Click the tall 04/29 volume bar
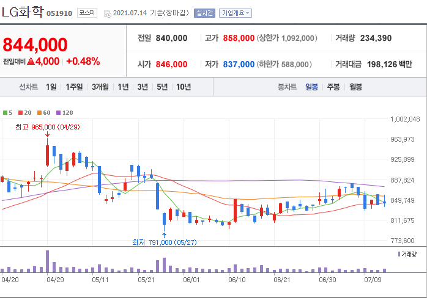 click(47, 261)
